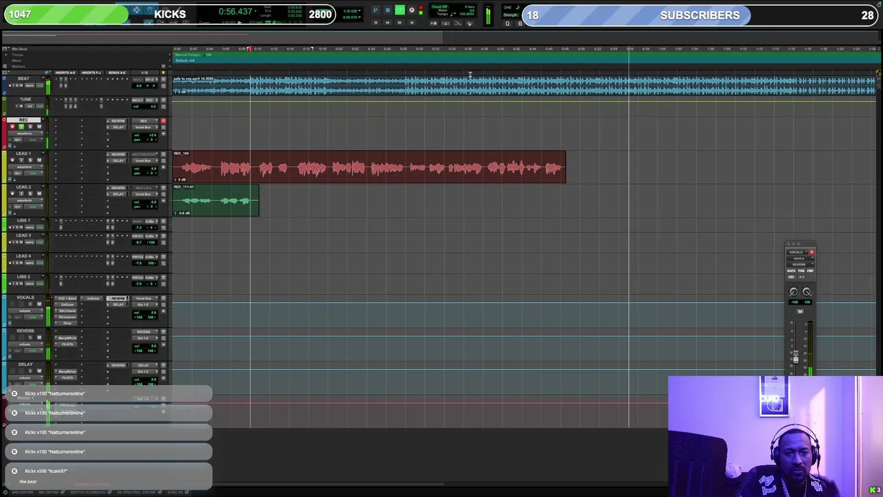Mute the send in floating window
883x497 pixels.
tap(800, 311)
